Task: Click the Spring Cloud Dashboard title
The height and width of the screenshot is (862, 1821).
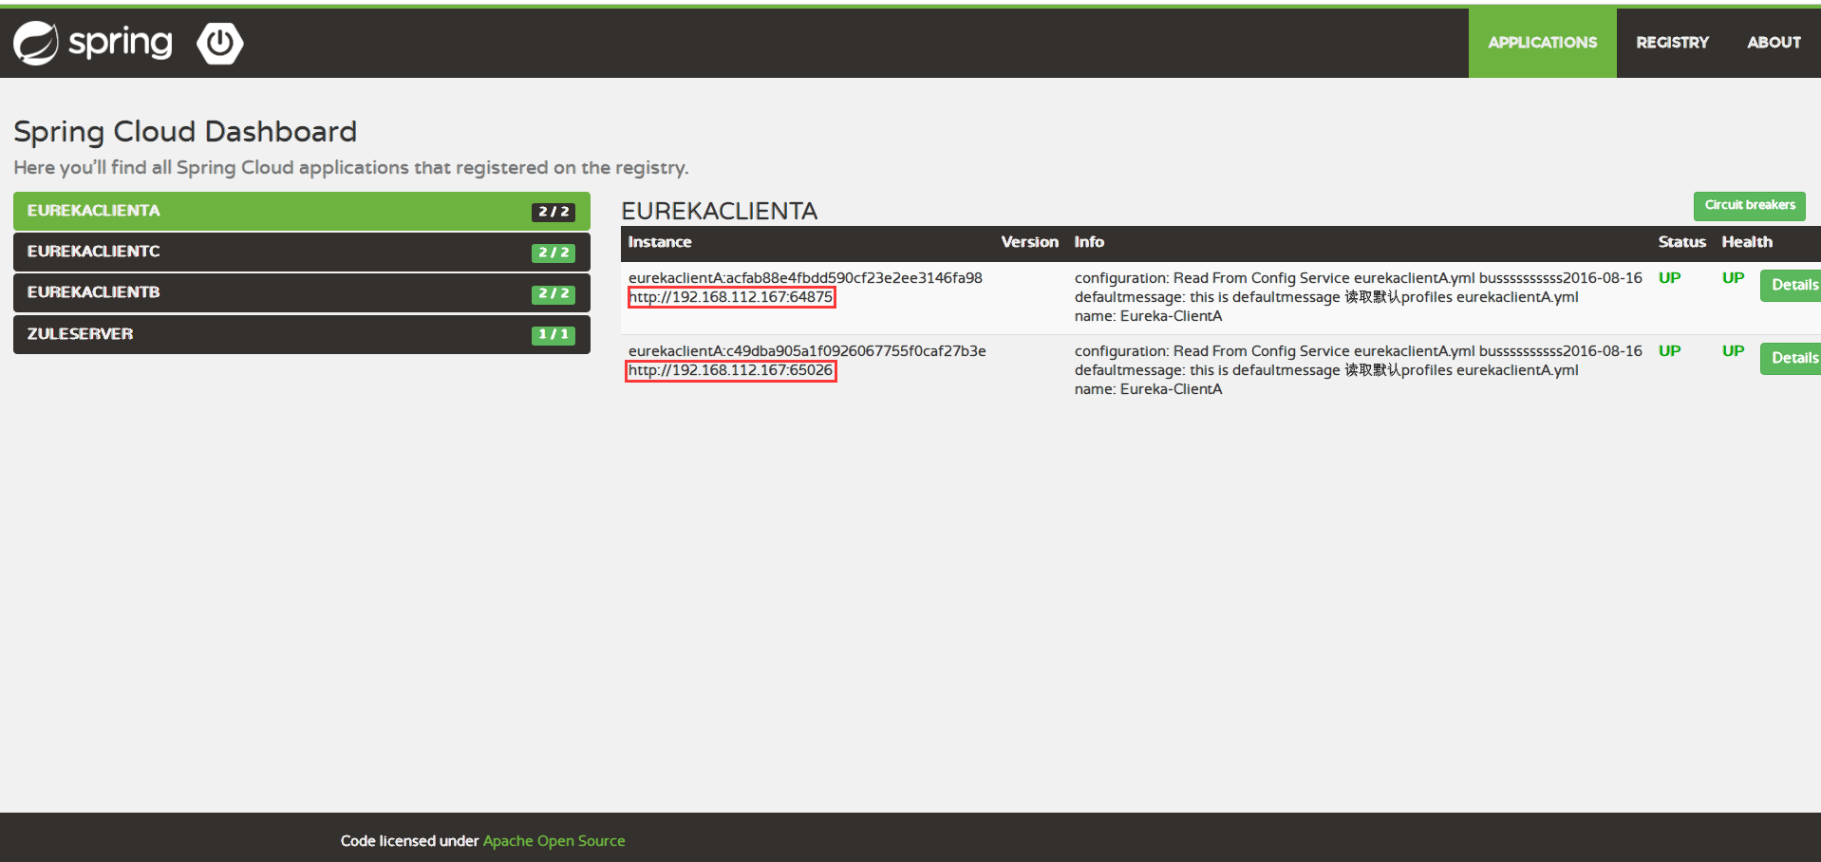Action: [185, 131]
